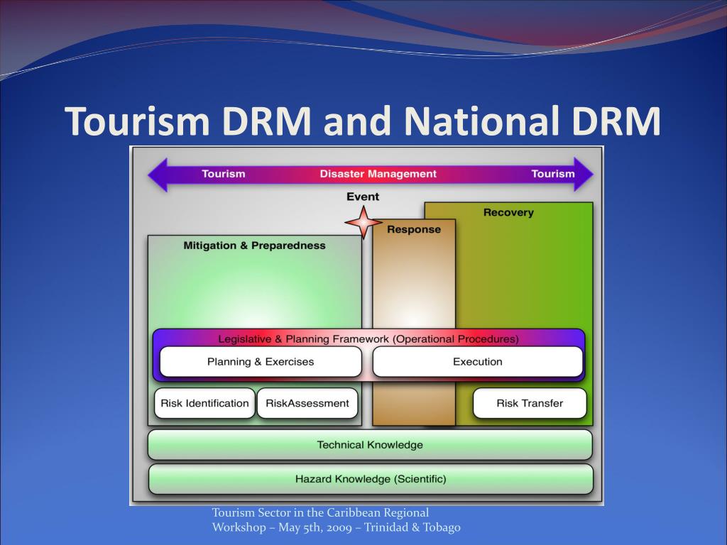Click 'Disaster Management' on the arrow

(378, 174)
